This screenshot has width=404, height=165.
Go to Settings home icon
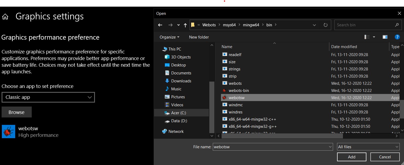[5, 17]
